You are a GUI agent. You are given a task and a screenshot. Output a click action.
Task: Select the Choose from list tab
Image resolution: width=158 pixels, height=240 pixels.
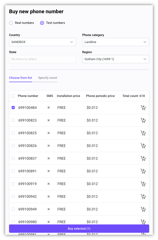20,78
